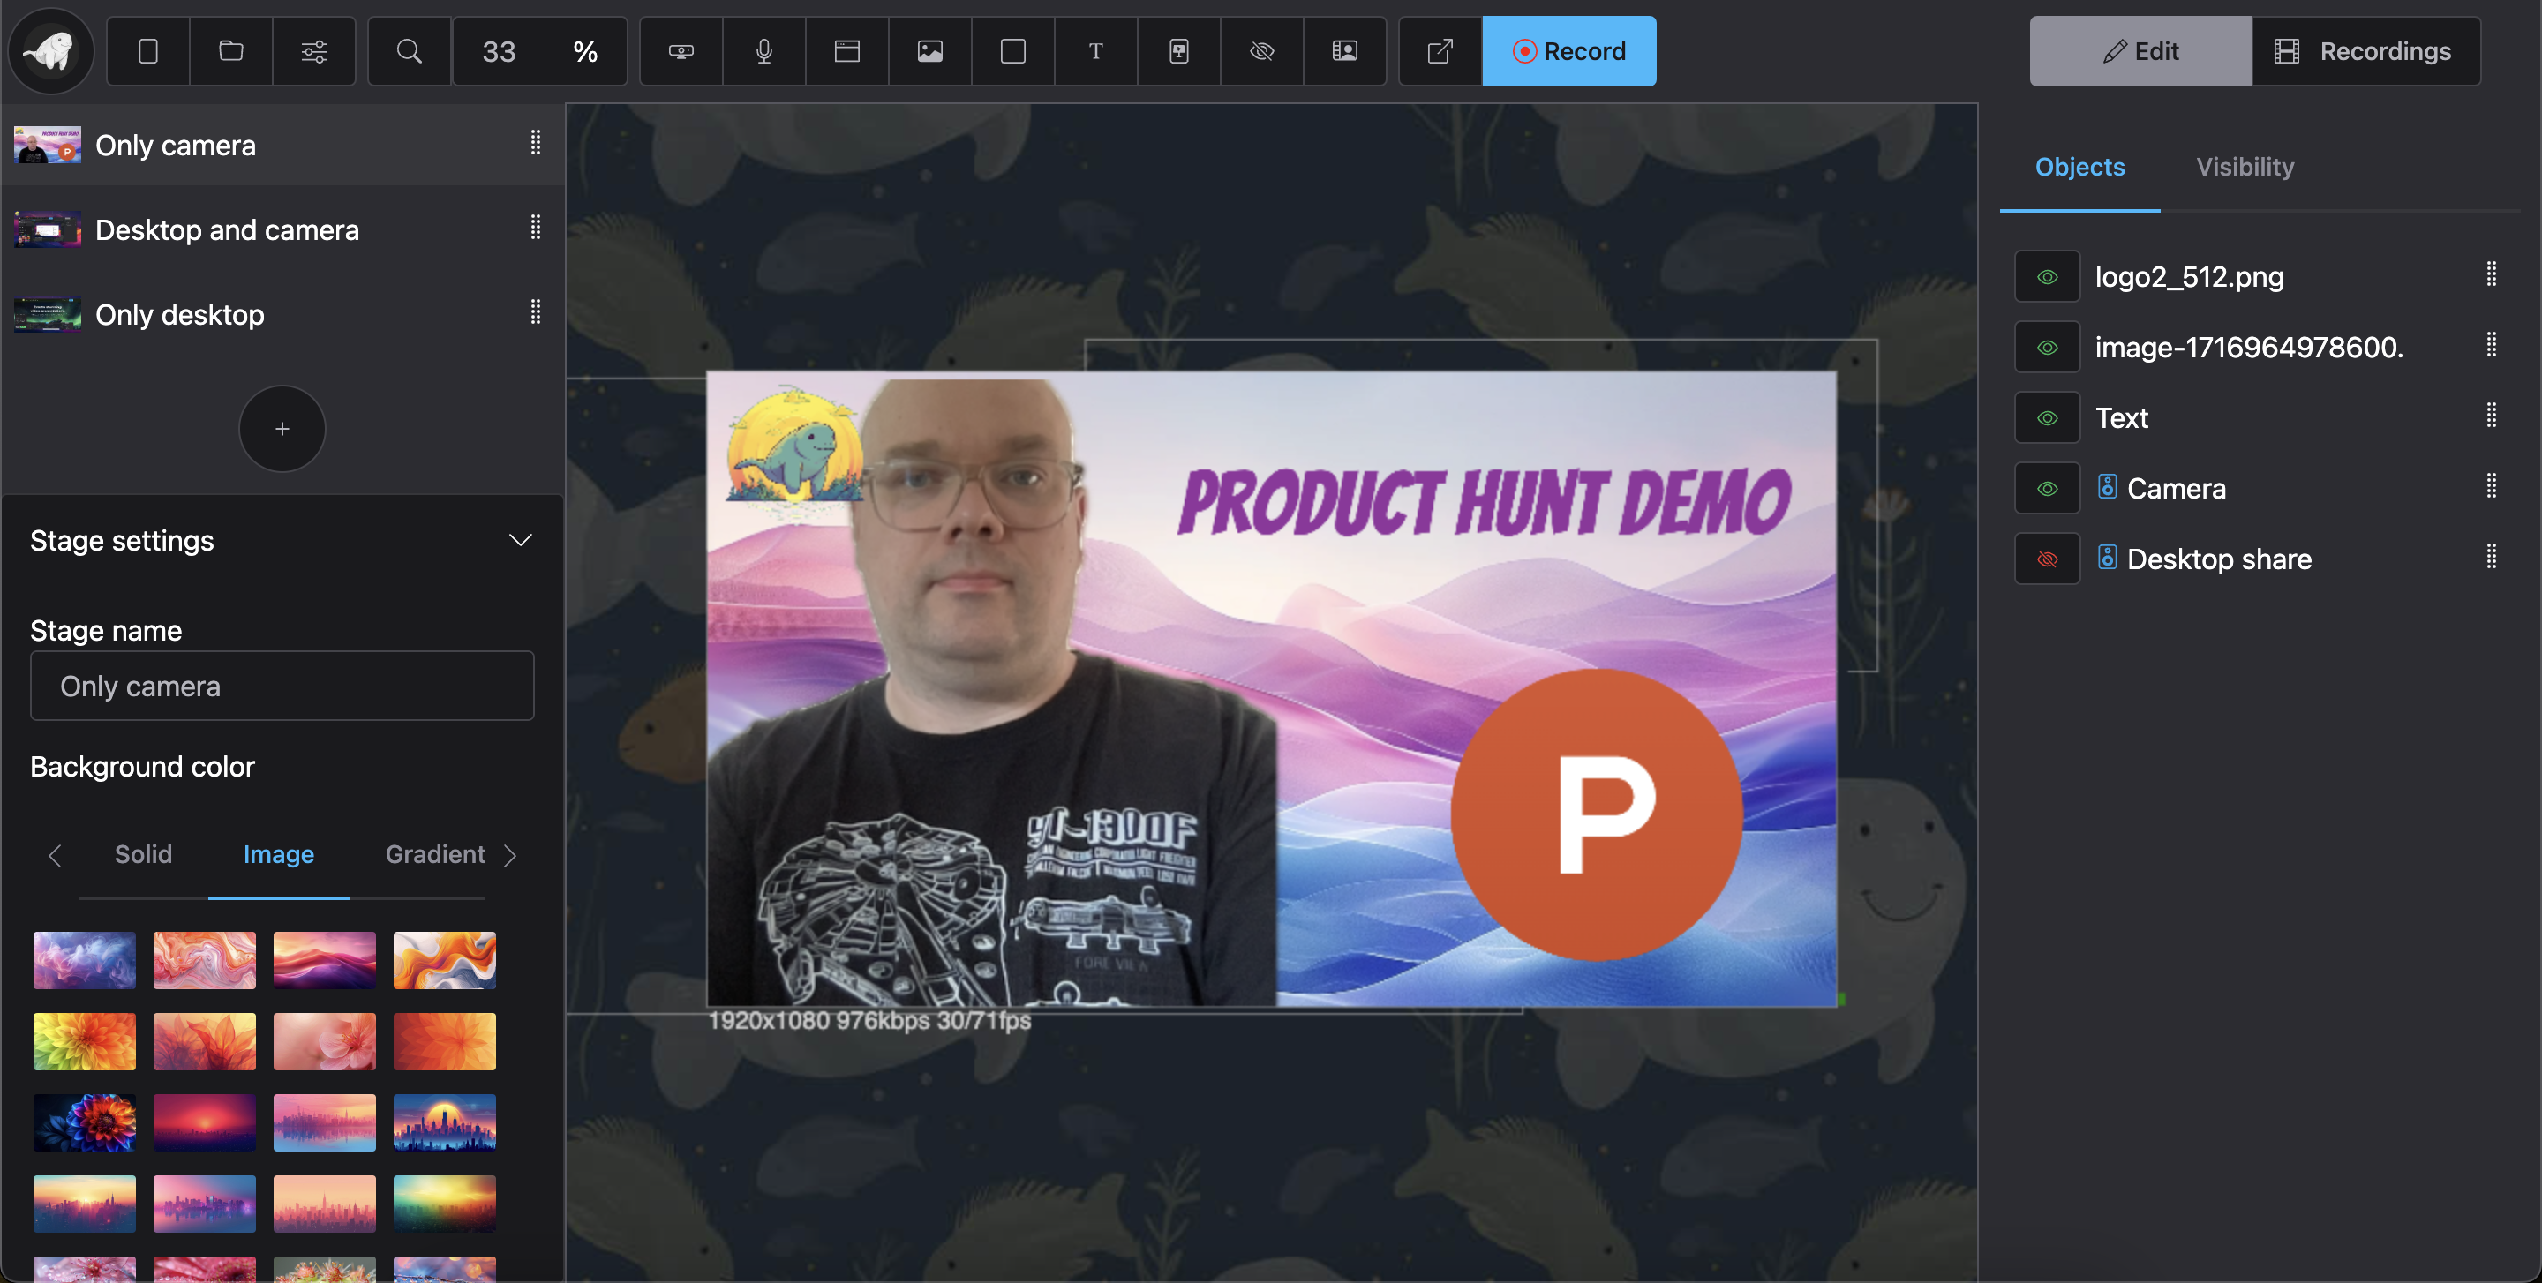Screen dimensions: 2542x1283
Task: Open options handle for Only camera stage
Action: point(535,143)
